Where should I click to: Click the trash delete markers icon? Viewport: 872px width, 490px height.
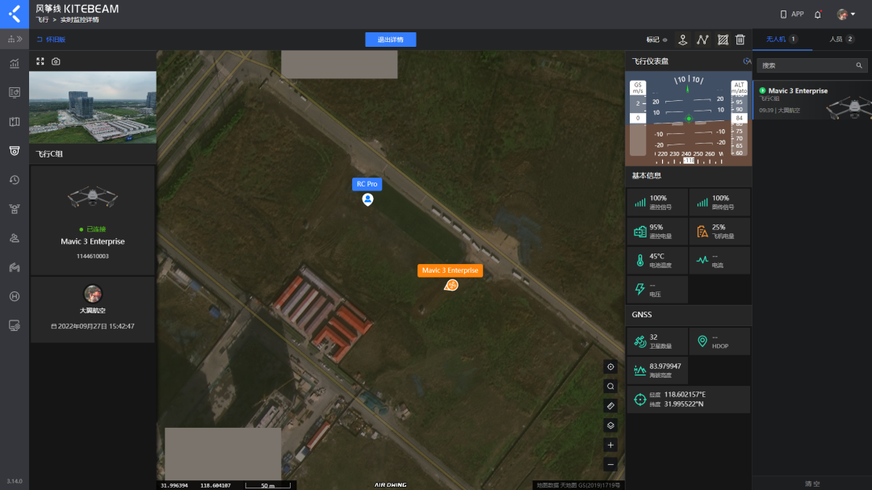point(740,40)
